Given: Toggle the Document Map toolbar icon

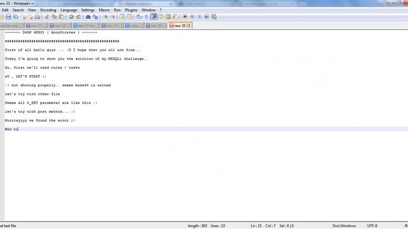Looking at the screenshot, I should pyautogui.click(x=168, y=17).
